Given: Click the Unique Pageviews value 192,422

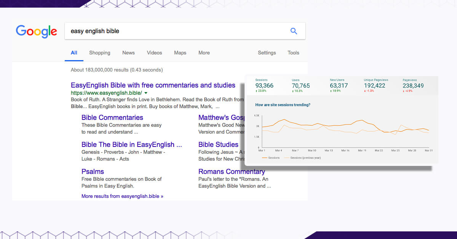Looking at the screenshot, I should click(375, 86).
